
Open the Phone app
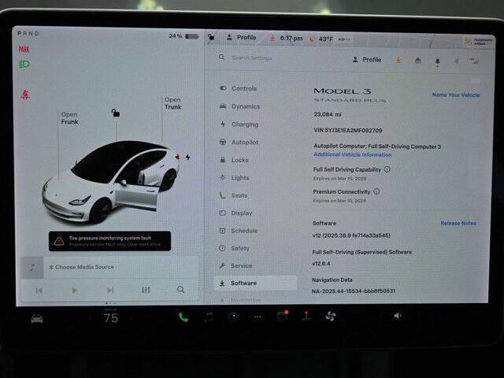point(183,317)
